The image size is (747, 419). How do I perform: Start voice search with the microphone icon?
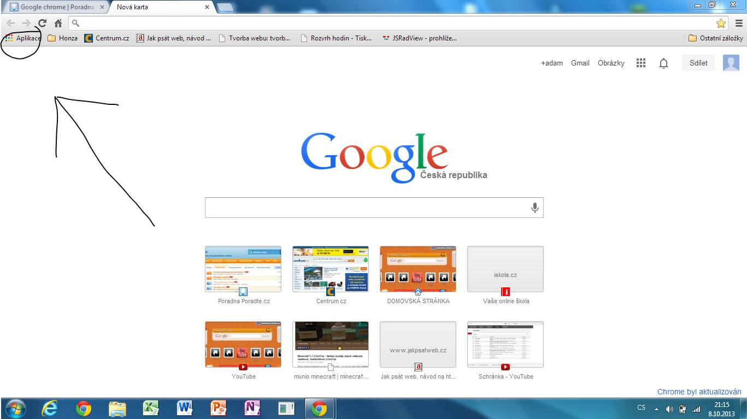pos(535,208)
